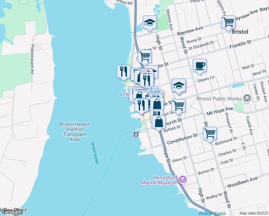Click the Bristol Public Works pin icon

pyautogui.click(x=247, y=98)
